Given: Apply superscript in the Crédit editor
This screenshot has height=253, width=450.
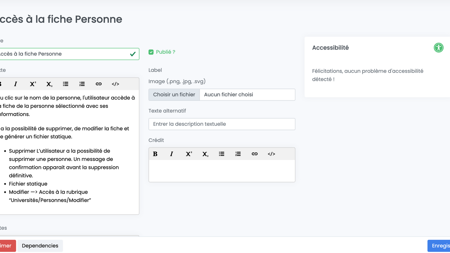Looking at the screenshot, I should pos(189,154).
